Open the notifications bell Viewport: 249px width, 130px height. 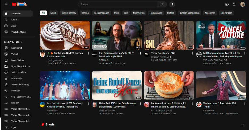click(x=234, y=4)
